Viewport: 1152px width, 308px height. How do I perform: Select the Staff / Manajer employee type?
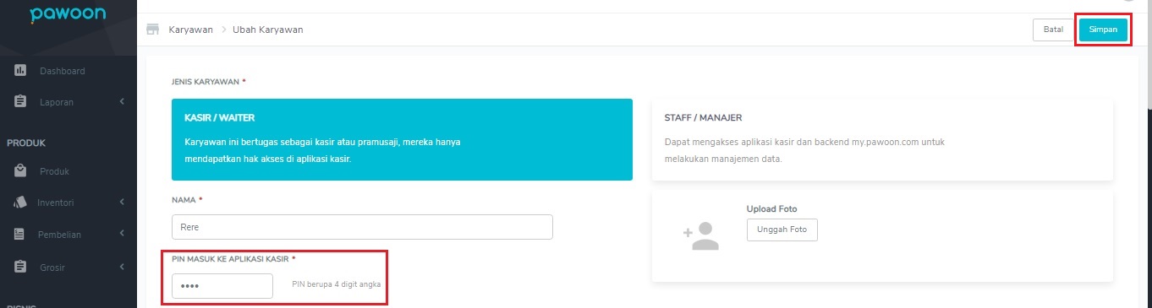(882, 139)
